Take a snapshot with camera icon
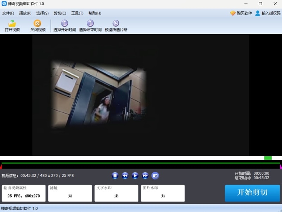 click(155, 176)
